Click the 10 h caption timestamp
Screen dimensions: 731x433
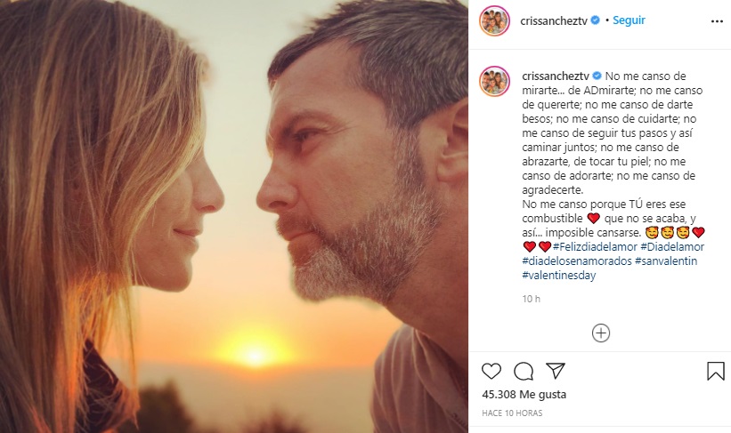531,299
